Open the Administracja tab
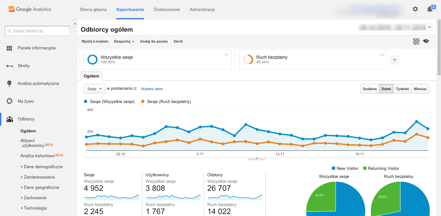The image size is (441, 216). [202, 9]
